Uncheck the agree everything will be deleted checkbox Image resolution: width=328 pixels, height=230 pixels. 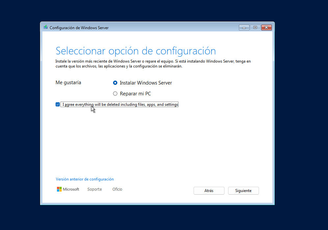coord(58,105)
